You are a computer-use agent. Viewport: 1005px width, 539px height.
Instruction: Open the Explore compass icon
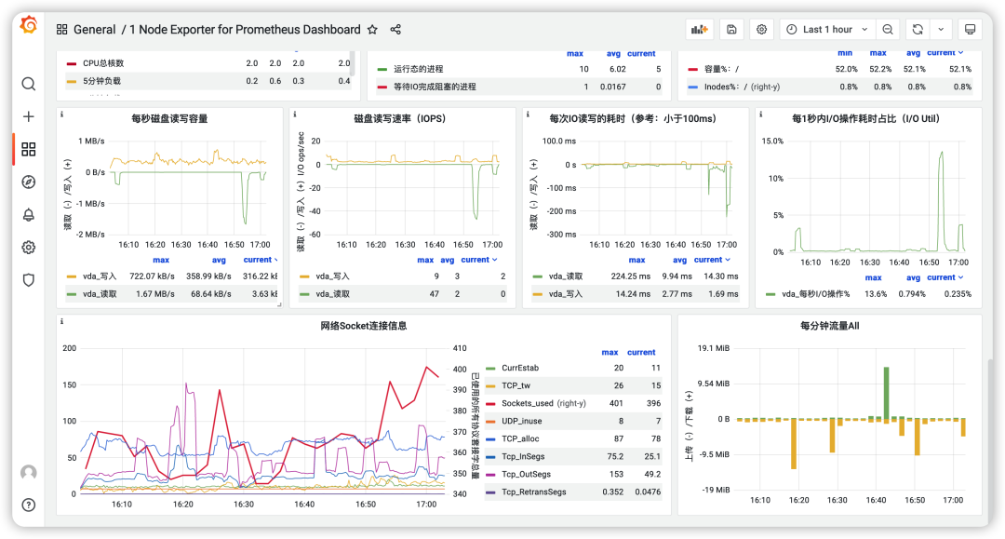(x=28, y=182)
